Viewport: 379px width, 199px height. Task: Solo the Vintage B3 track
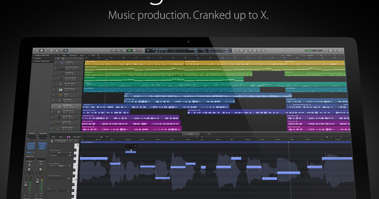pyautogui.click(x=69, y=75)
